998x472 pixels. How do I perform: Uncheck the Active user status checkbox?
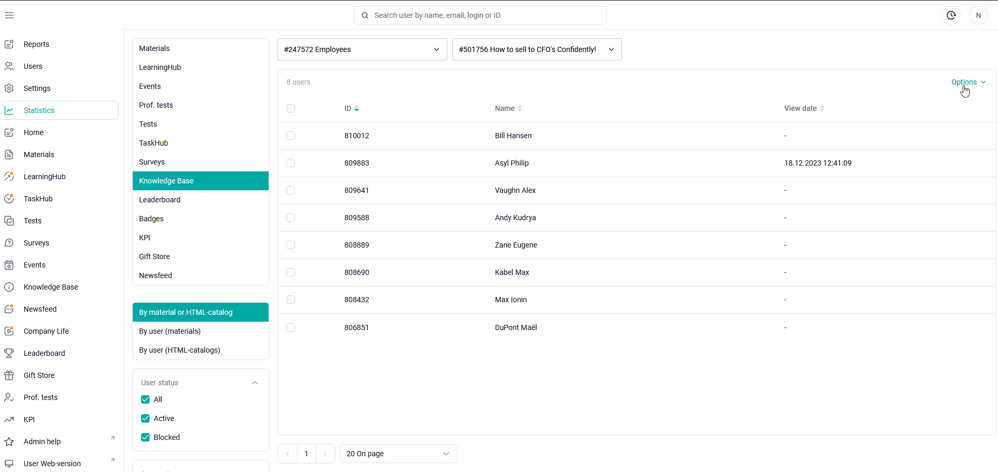[x=145, y=418]
